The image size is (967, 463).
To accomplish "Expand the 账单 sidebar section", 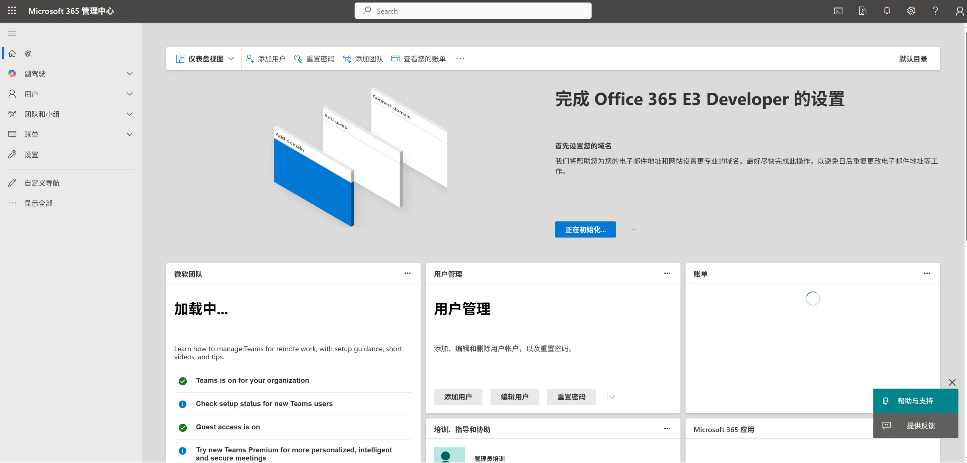I will (x=130, y=134).
